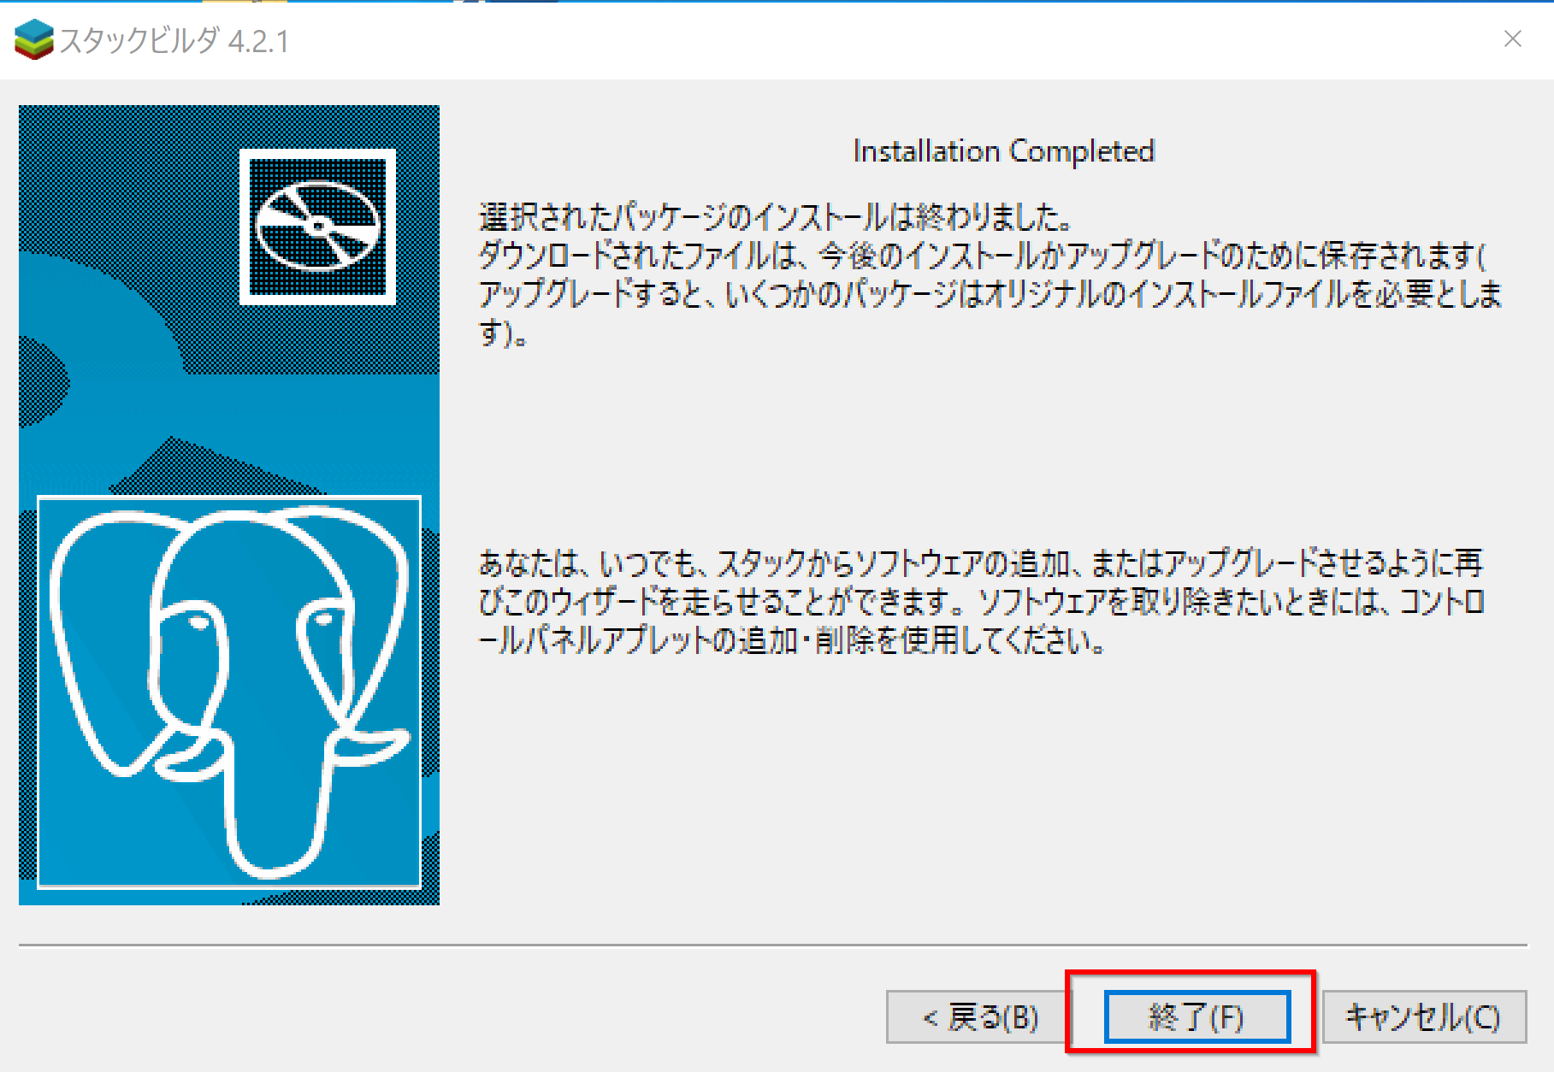
Task: Click the sentence starting ダウンロードされたファイルは
Action: (990, 294)
